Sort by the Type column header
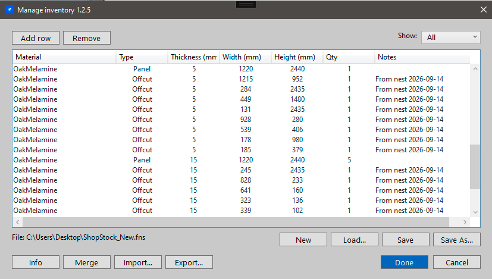The width and height of the screenshot is (492, 279). pos(142,57)
